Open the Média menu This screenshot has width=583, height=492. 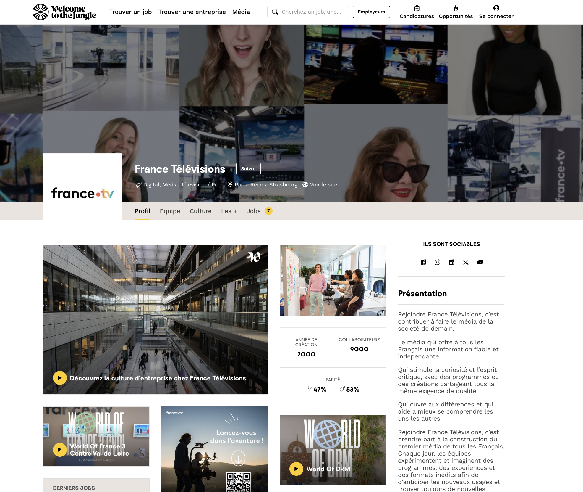click(x=241, y=12)
